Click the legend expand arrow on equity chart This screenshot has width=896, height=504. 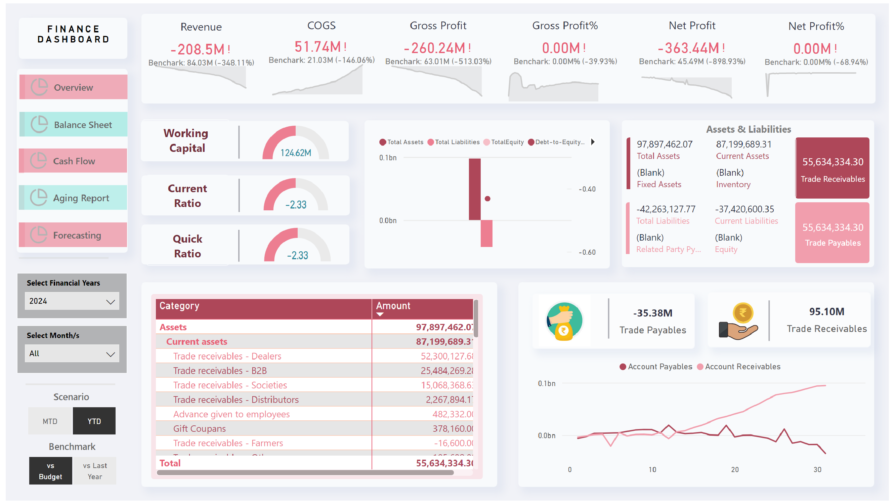pos(593,142)
